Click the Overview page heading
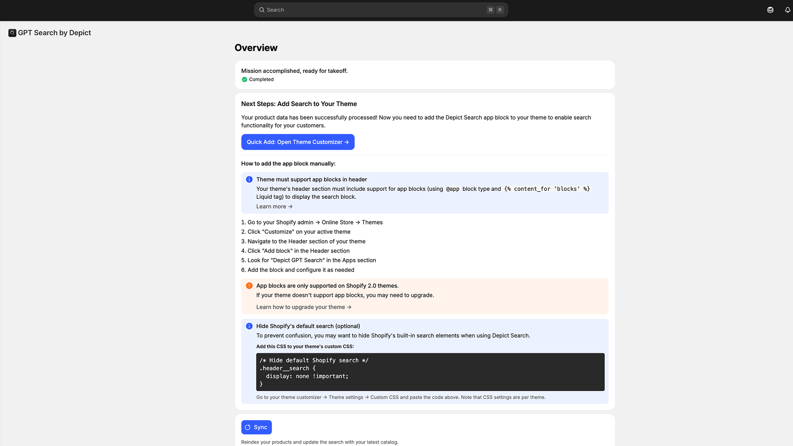This screenshot has height=446, width=793. (256, 48)
